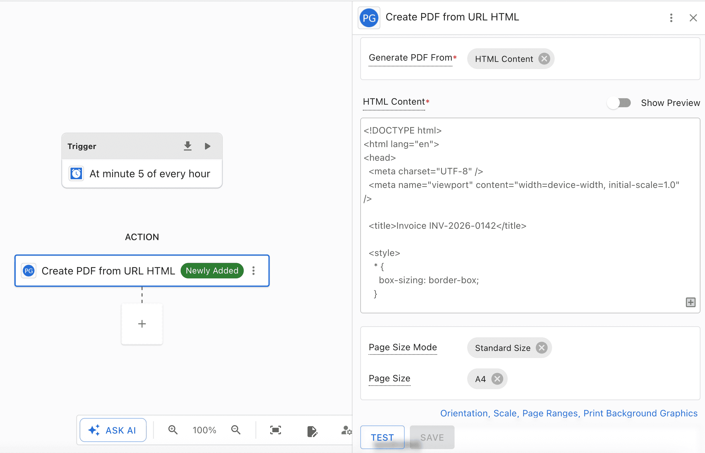This screenshot has height=453, width=705.
Task: Click the edit notes document icon
Action: click(x=312, y=431)
